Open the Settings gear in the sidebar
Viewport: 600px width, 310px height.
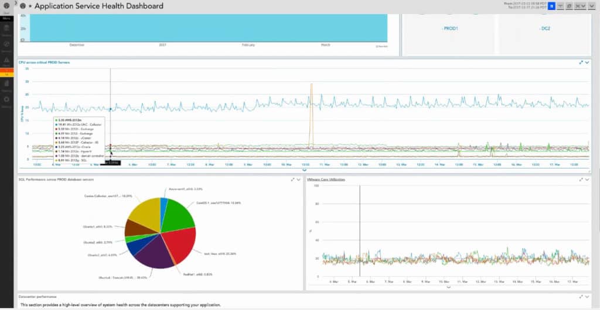click(x=6, y=102)
